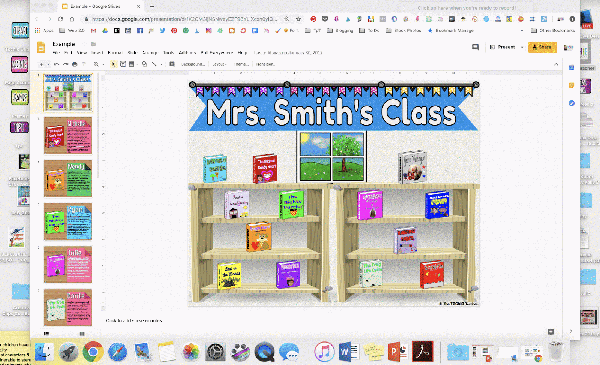
Task: Click George Washington book on slide
Action: pos(412,167)
